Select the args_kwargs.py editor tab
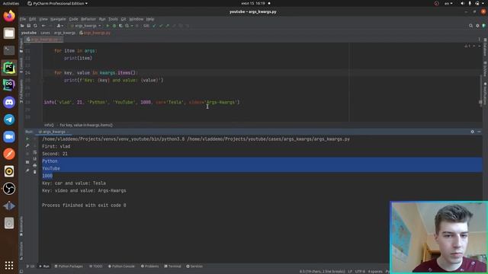Screen dimensions: 488x274 point(44,40)
